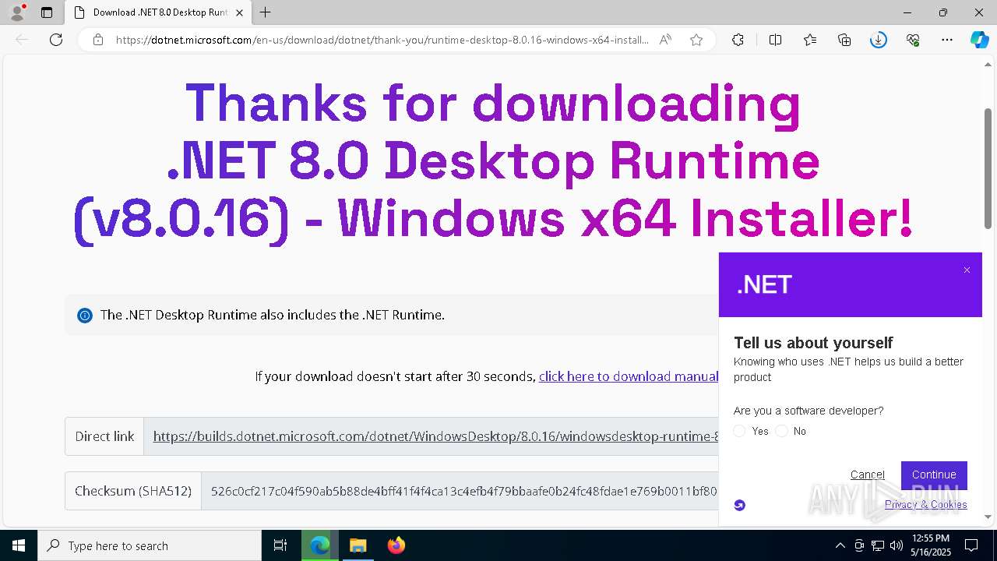The image size is (997, 561).
Task: Open Settings and more menu
Action: point(947,40)
